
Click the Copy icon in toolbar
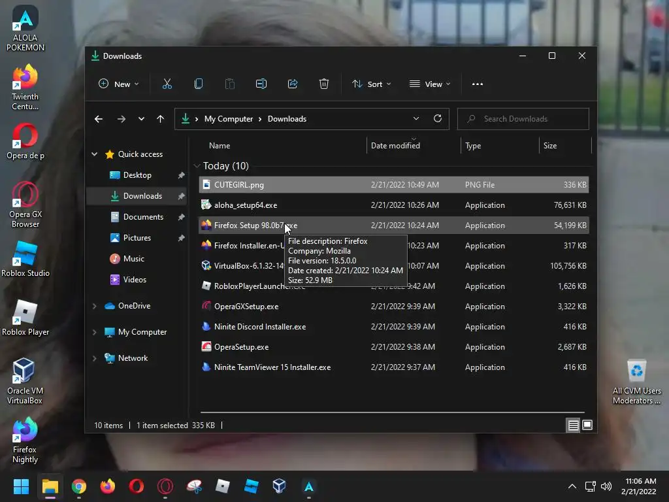(199, 84)
